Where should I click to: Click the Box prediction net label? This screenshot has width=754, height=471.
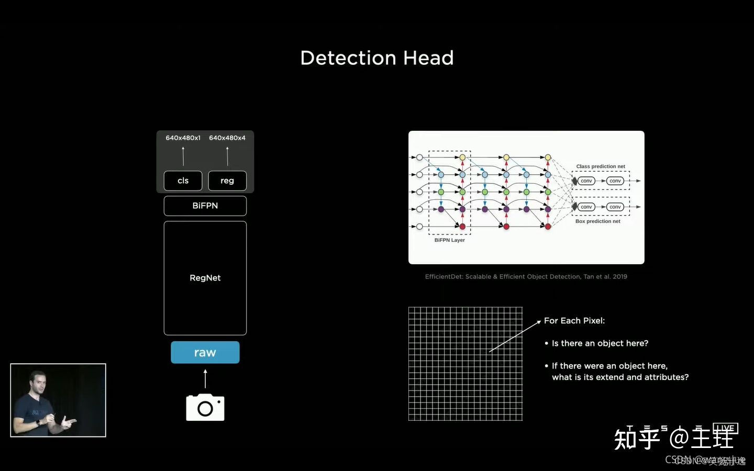click(x=598, y=221)
